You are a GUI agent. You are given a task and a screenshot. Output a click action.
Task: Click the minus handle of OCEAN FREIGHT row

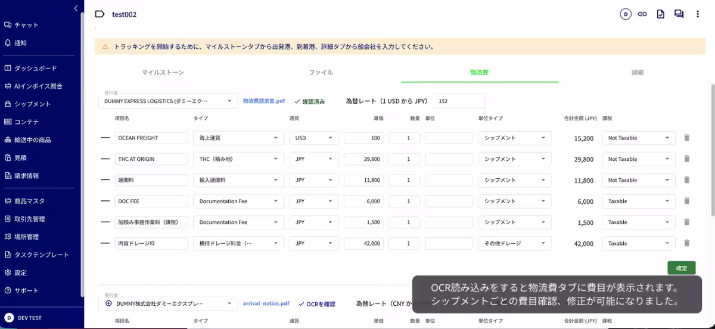[x=105, y=138]
